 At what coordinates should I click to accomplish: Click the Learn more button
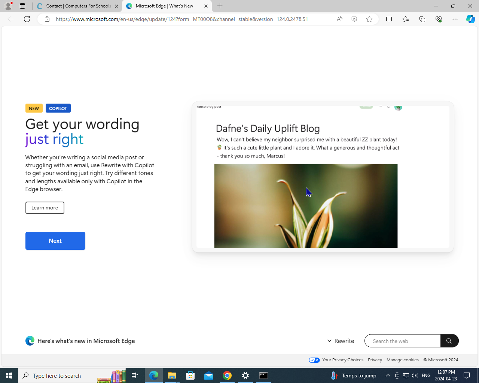(x=45, y=208)
